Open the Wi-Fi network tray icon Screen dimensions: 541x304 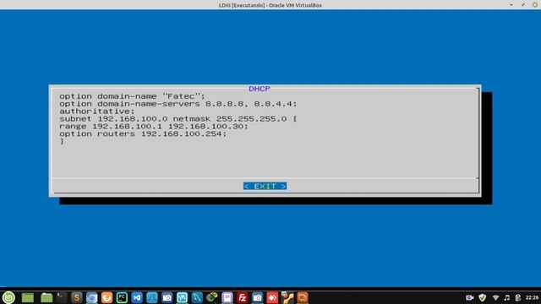click(495, 297)
